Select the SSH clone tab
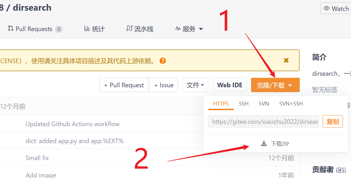Viewport: 351px width, 178px height. [244, 104]
